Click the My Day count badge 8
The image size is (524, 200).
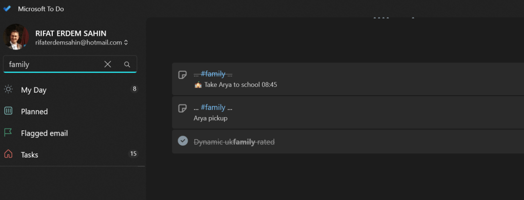[134, 89]
